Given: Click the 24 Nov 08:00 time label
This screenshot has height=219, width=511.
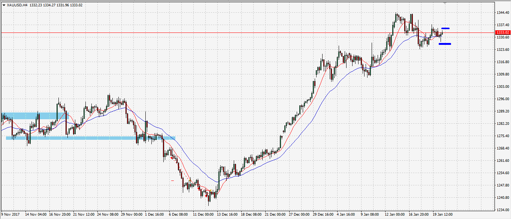Looking at the screenshot, I should tap(108, 215).
